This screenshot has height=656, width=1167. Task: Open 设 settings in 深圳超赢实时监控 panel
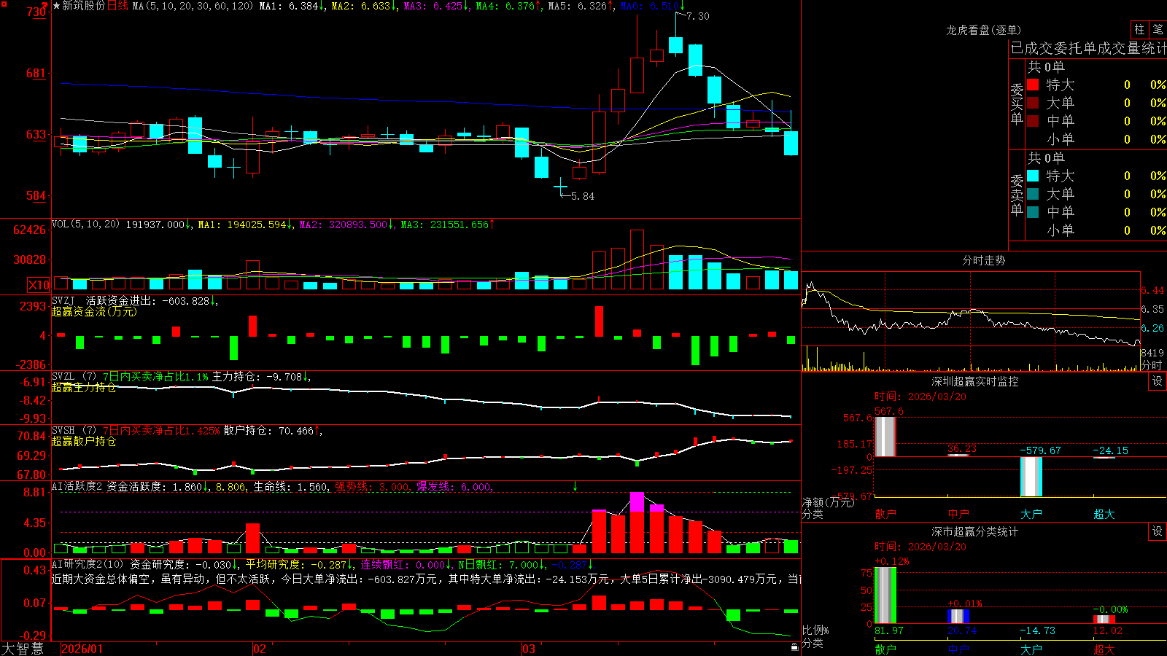(1158, 381)
